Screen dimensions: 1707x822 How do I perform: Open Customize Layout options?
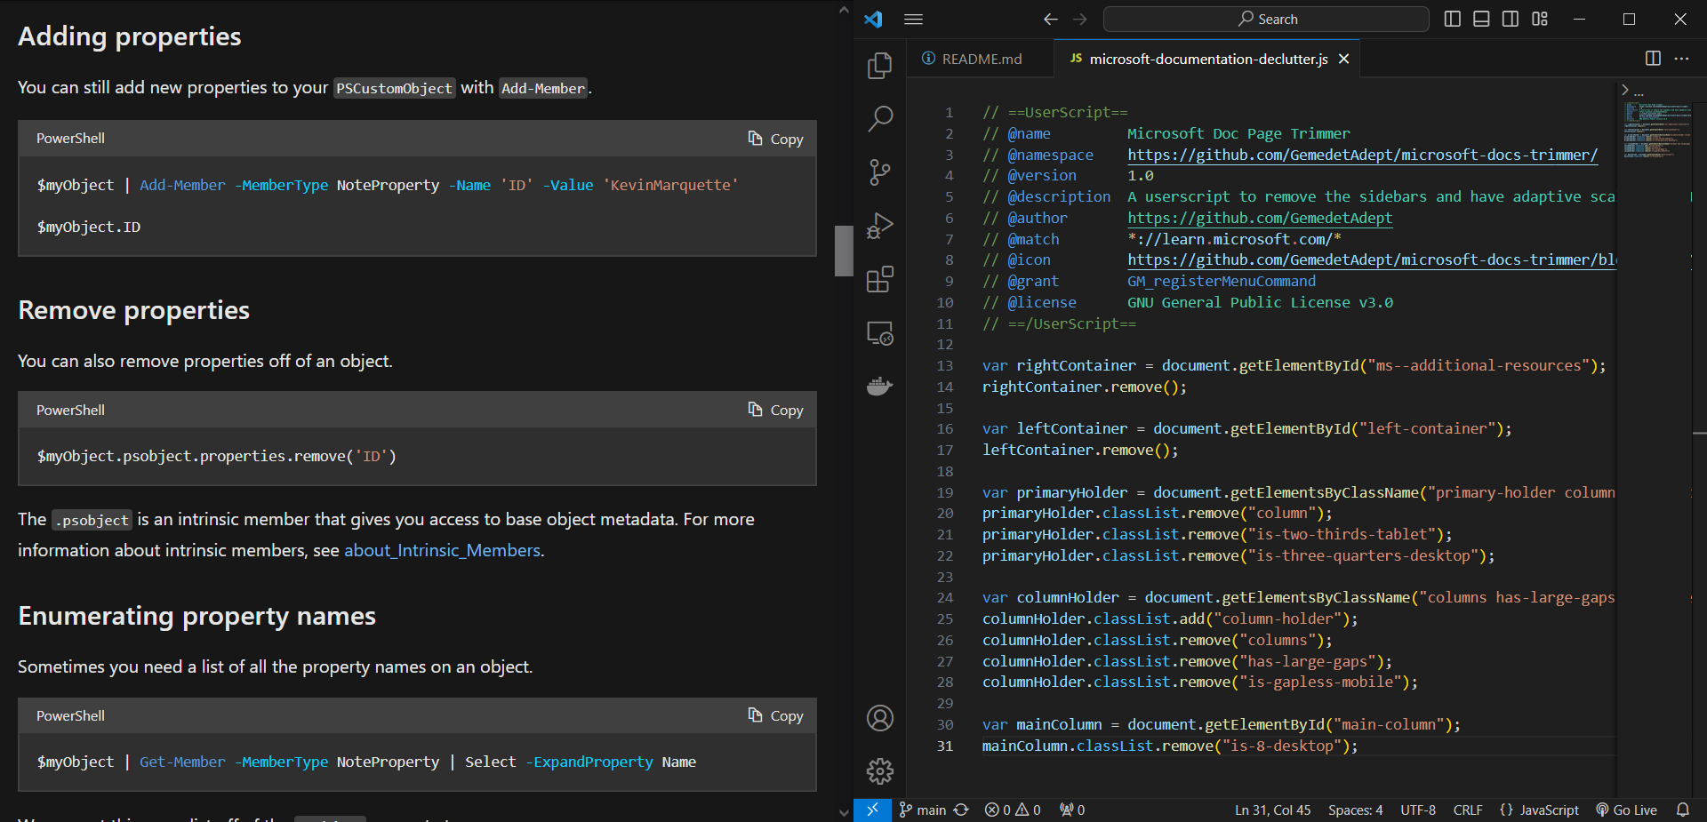tap(1540, 19)
